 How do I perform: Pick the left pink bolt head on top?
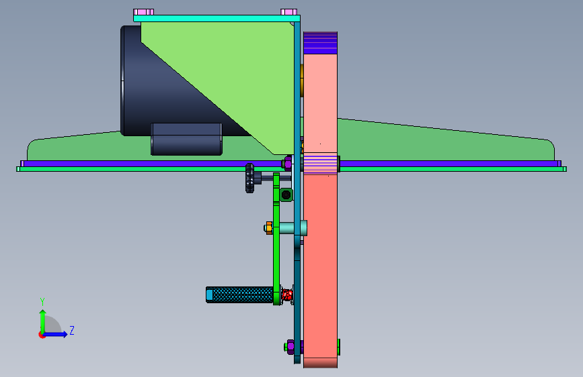143,12
